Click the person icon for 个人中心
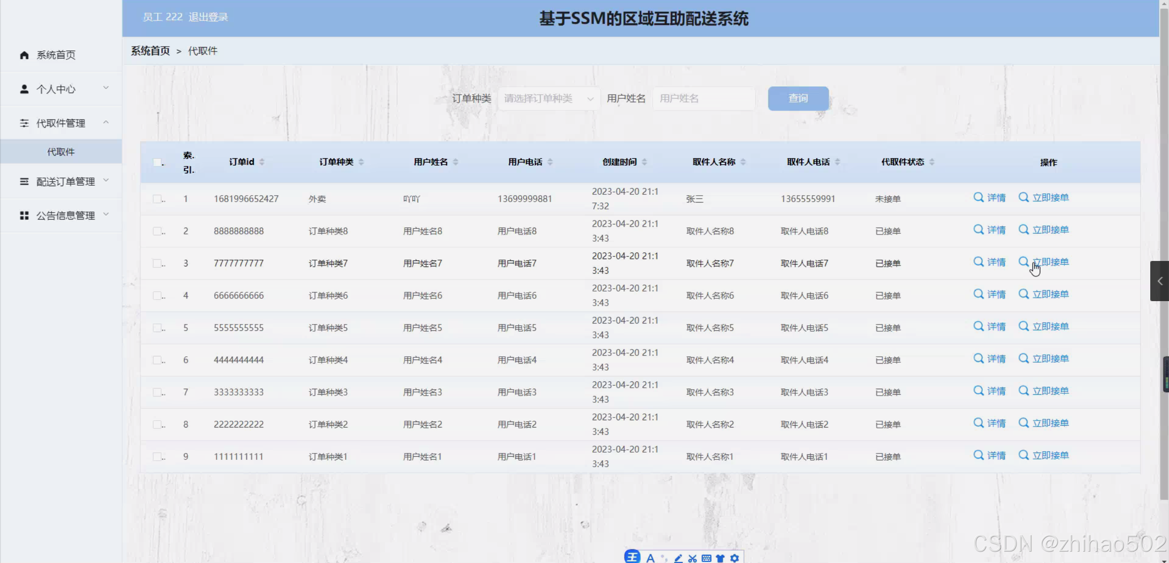1169x563 pixels. [24, 89]
